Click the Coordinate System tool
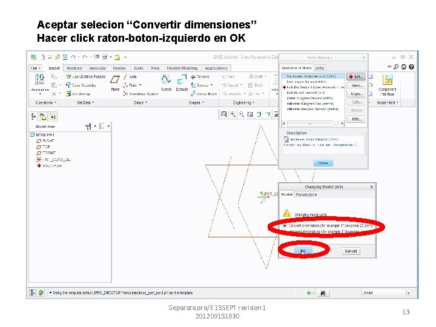 pos(140,94)
